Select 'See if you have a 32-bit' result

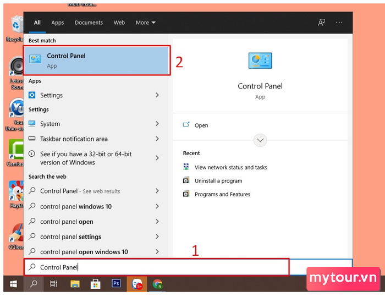point(86,158)
